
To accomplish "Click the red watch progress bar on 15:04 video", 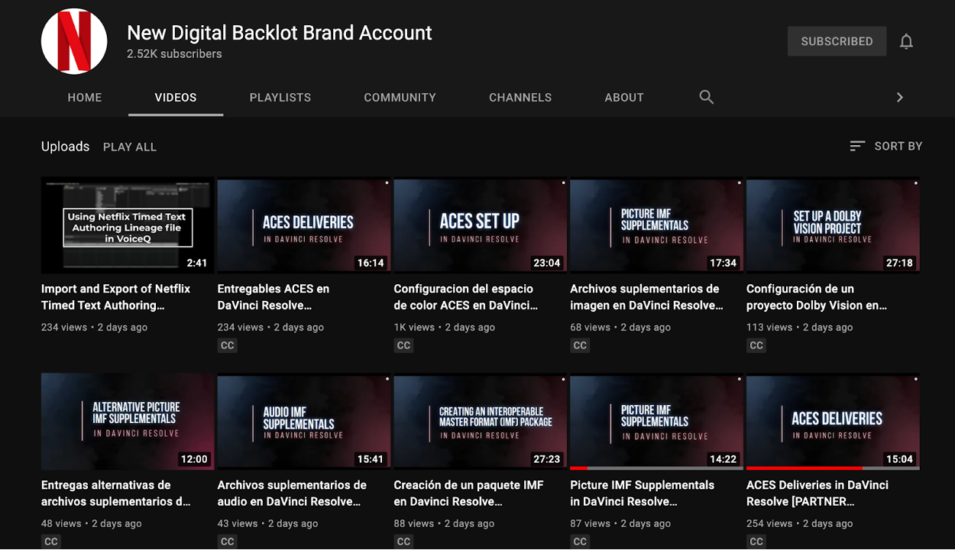I will 804,468.
